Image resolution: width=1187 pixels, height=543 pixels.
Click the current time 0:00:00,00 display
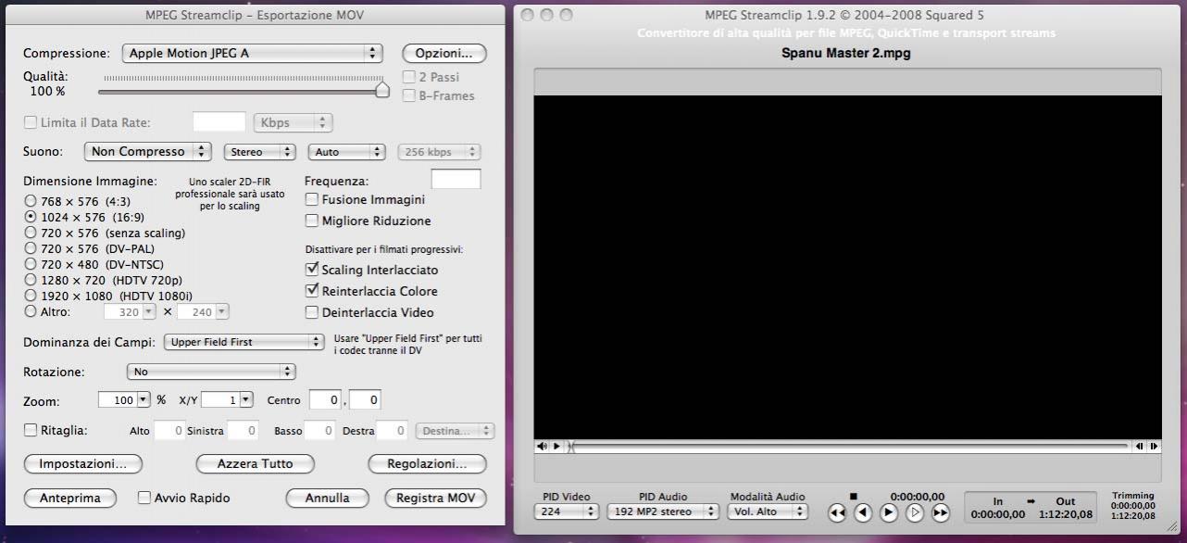(x=918, y=497)
